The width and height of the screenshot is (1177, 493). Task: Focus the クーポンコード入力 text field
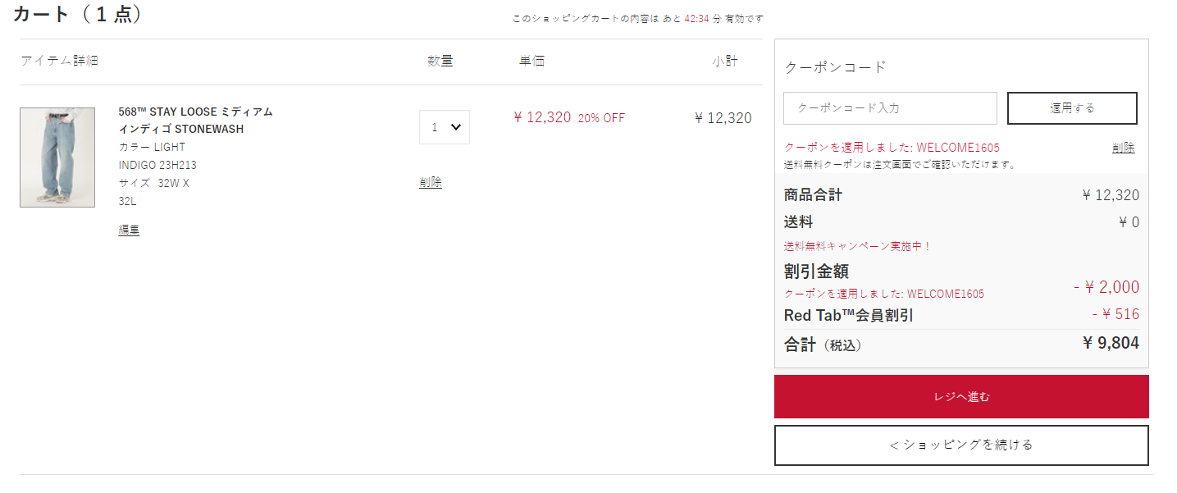(890, 108)
